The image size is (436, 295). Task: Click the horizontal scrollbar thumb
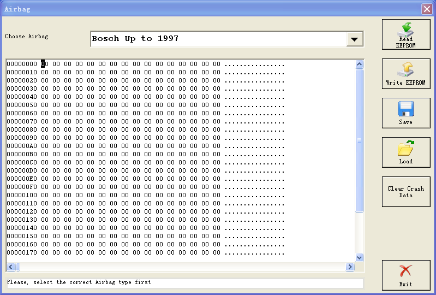coord(18,267)
